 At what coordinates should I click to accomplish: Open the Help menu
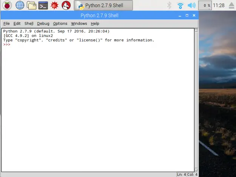tap(95, 24)
